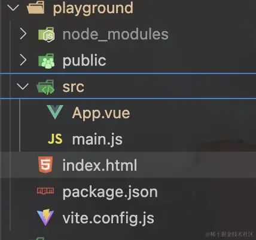Select the public folder name
The image size is (256, 240).
84,60
